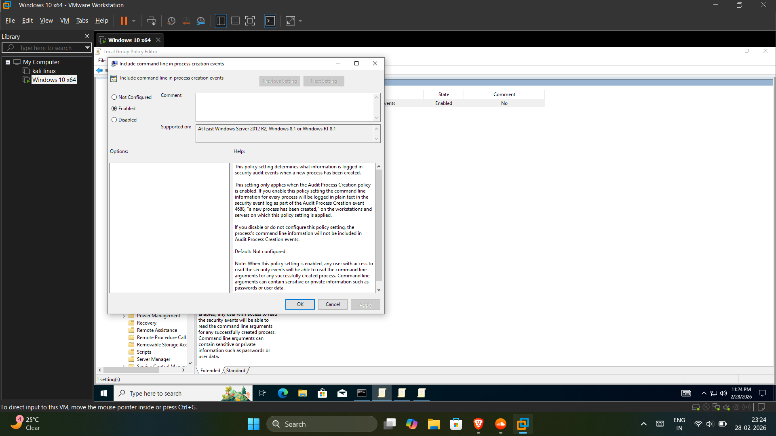
Task: Click the Help scrollbar down arrow
Action: (x=379, y=290)
